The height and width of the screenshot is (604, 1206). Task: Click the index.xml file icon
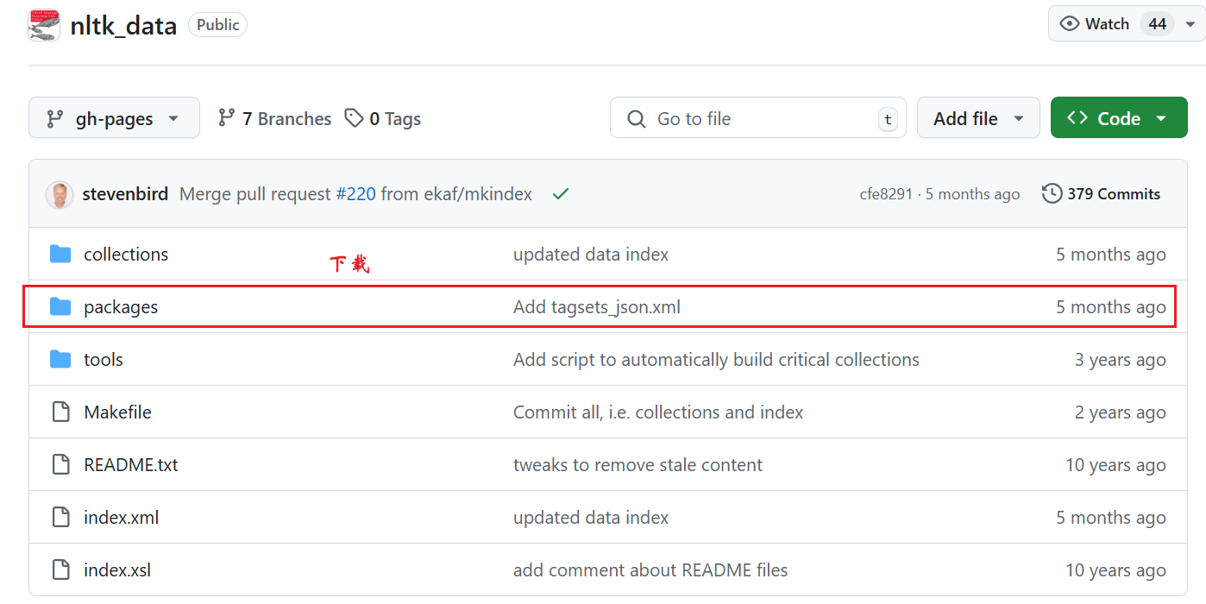(x=60, y=517)
